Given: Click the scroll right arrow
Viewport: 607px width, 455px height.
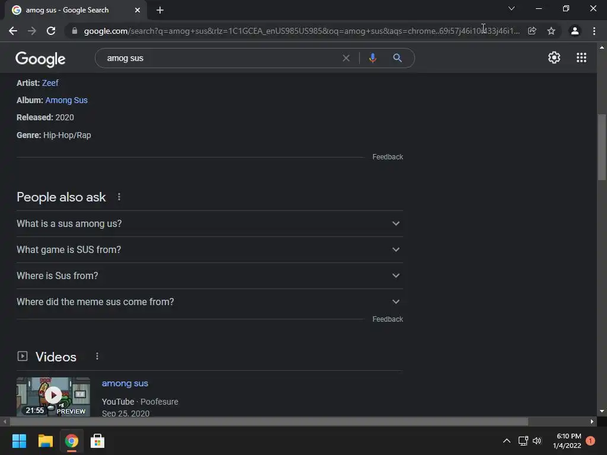Looking at the screenshot, I should (592, 421).
